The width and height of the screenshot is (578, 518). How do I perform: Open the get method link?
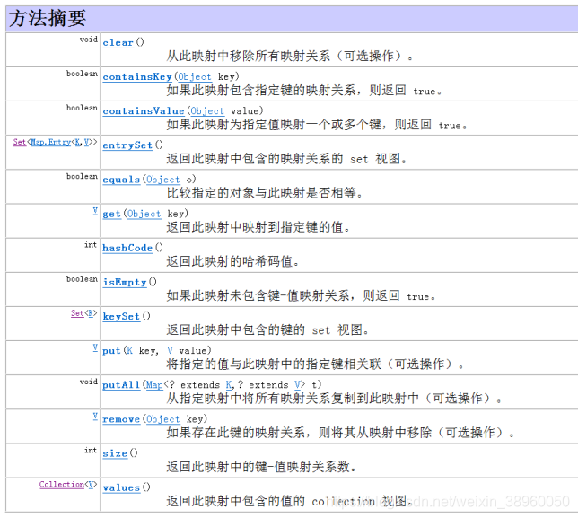pos(111,214)
